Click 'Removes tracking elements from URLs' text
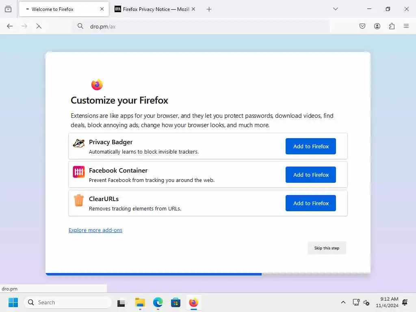Viewport: 416px width, 312px height. pyautogui.click(x=135, y=208)
